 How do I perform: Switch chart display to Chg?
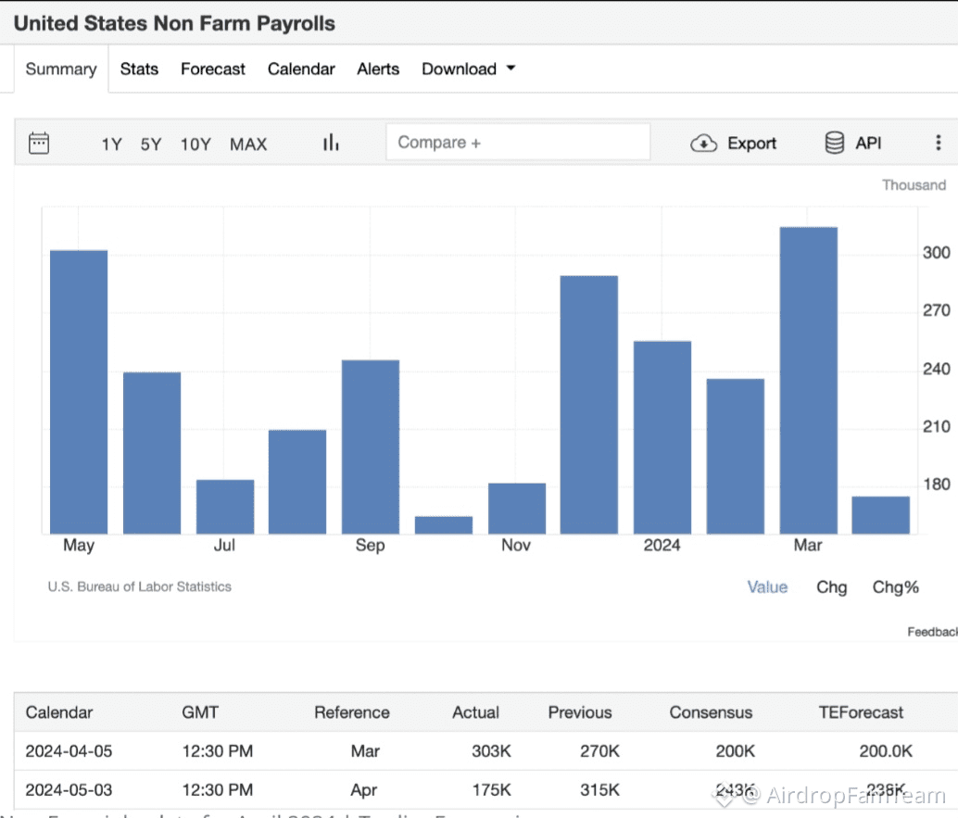831,587
